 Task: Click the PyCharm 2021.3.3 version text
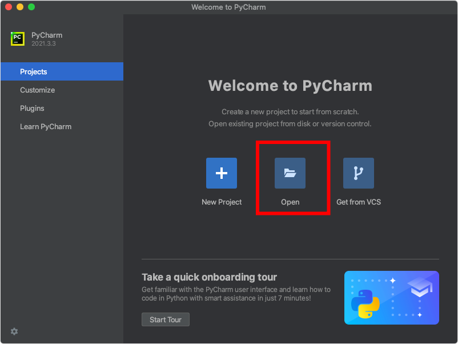(43, 43)
